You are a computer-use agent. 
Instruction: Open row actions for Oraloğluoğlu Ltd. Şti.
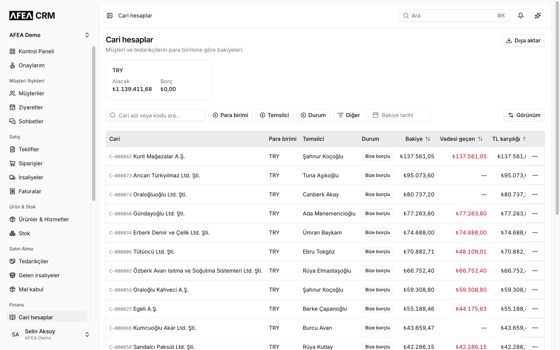(535, 195)
